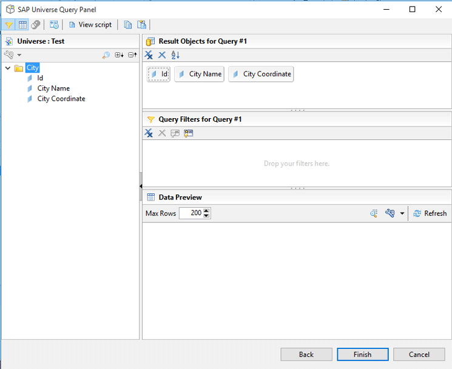Remove all query filters with double-X icon

(149, 133)
